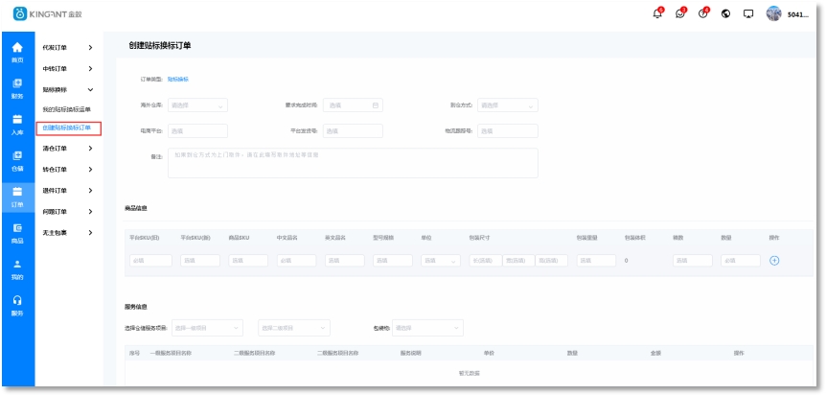
Task: Click the user avatar picture
Action: pos(773,13)
